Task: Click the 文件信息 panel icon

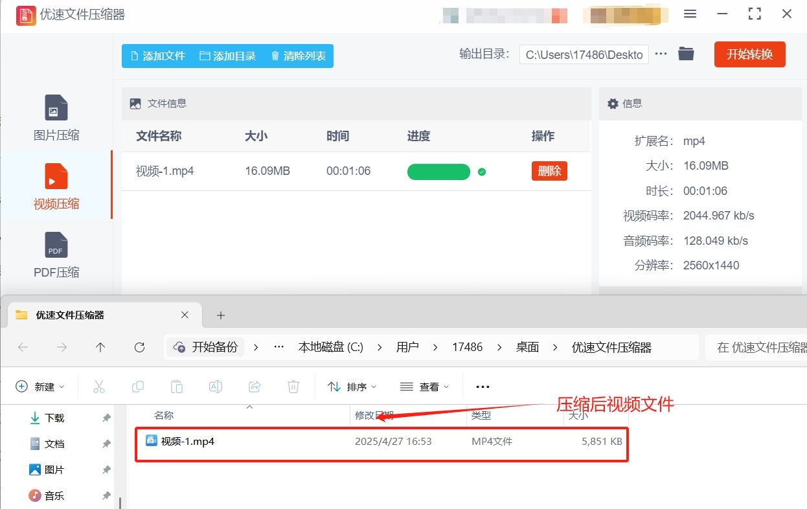Action: [x=134, y=103]
